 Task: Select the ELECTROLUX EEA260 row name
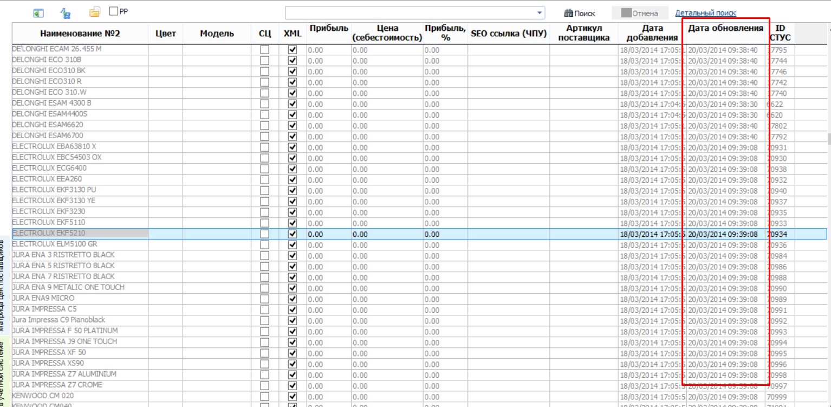pyautogui.click(x=47, y=179)
